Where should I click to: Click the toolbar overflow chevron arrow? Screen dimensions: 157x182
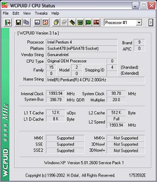coord(151,23)
